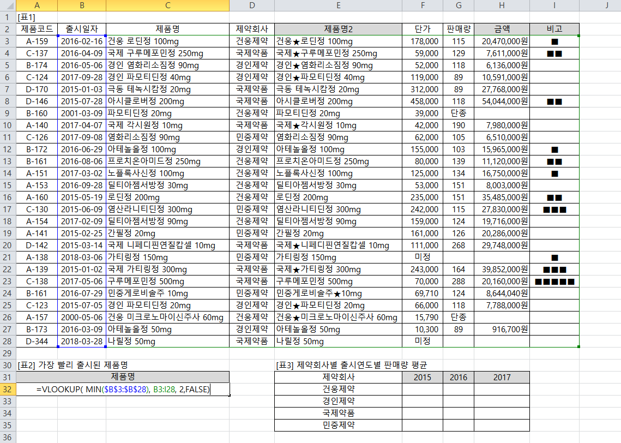Click the 출시일자 header cell

[82, 29]
